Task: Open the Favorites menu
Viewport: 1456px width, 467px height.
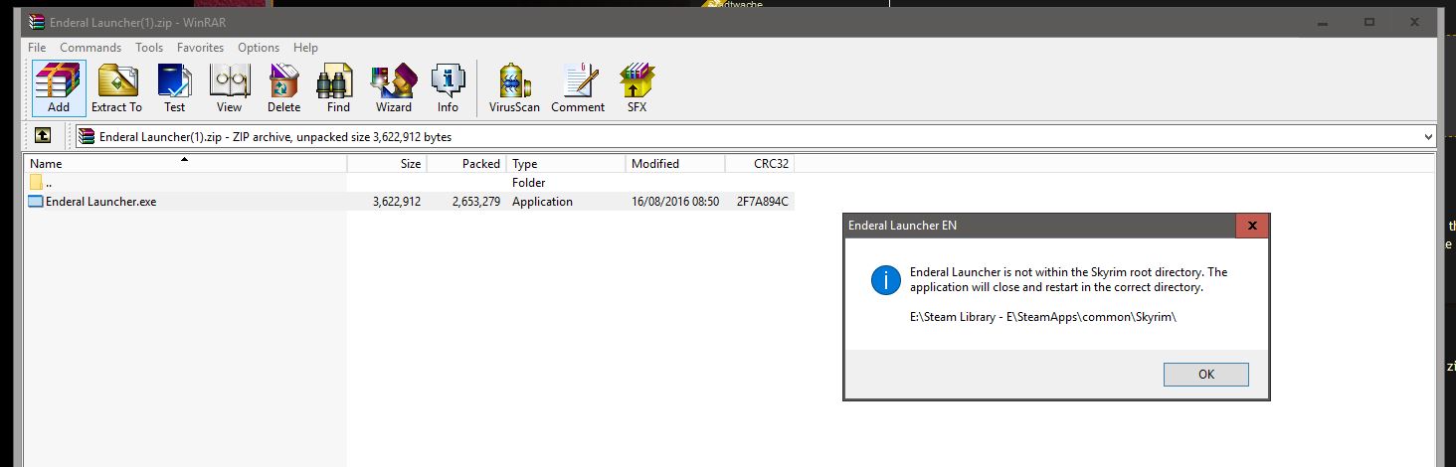Action: click(200, 48)
